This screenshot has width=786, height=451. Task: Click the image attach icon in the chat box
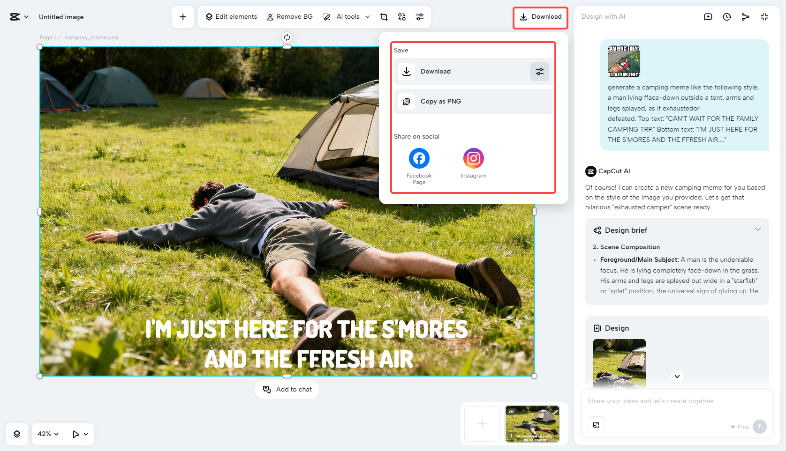click(596, 425)
